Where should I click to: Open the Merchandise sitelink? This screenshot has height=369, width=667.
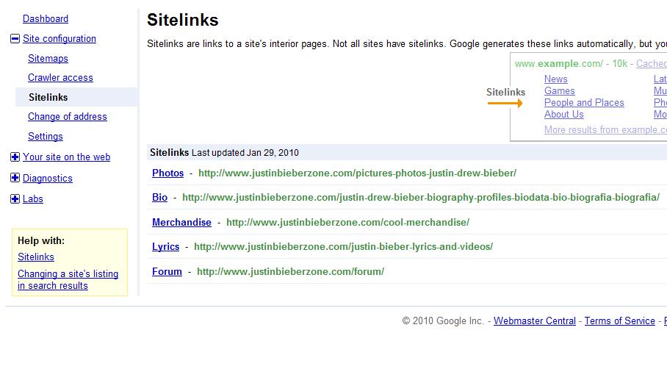click(181, 222)
